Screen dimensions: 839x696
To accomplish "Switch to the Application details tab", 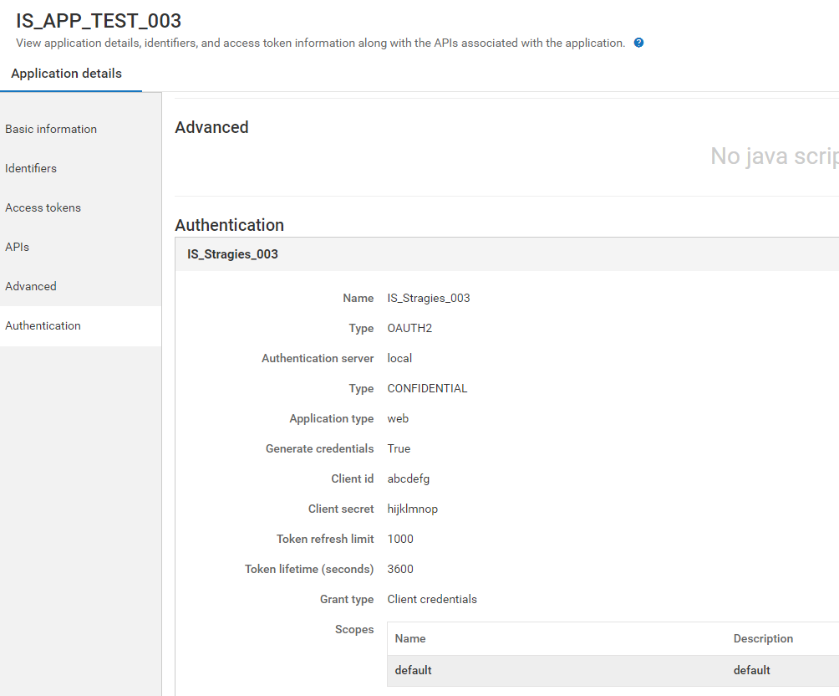I will (x=67, y=74).
